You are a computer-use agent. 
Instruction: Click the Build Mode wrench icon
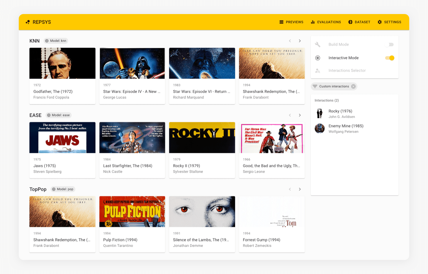[x=317, y=44]
